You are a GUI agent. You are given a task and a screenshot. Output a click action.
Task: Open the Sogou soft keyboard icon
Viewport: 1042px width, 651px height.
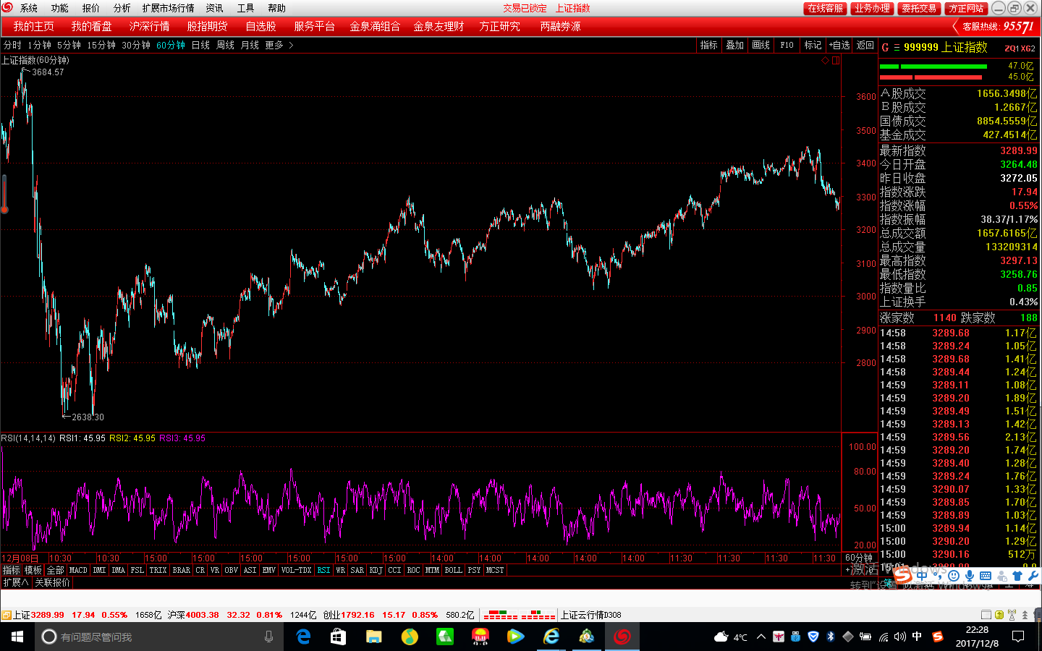(x=986, y=576)
